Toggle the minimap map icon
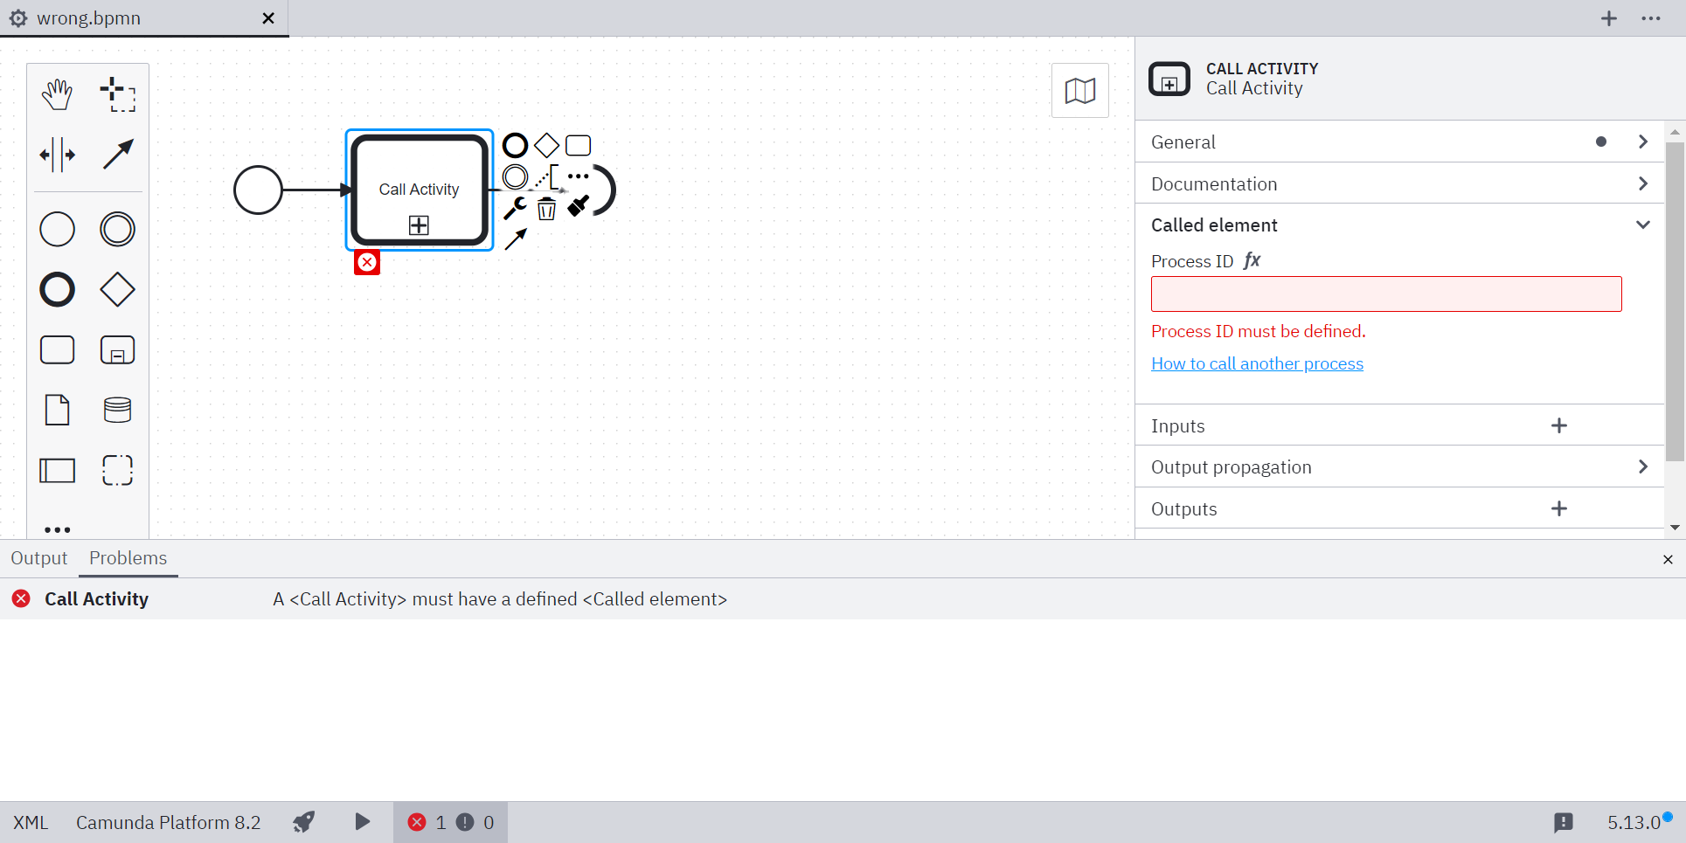The width and height of the screenshot is (1686, 843). 1080,90
